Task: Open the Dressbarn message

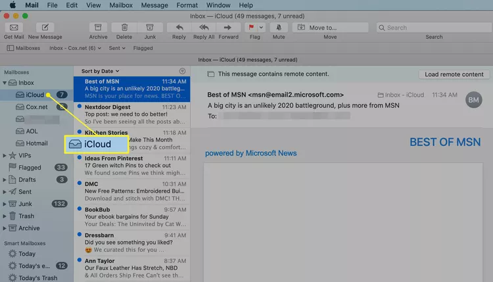Action: point(131,243)
